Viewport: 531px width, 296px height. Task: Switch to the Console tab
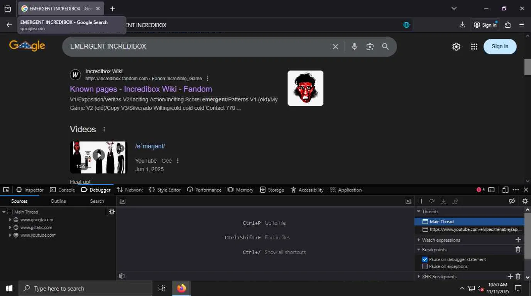coord(62,190)
